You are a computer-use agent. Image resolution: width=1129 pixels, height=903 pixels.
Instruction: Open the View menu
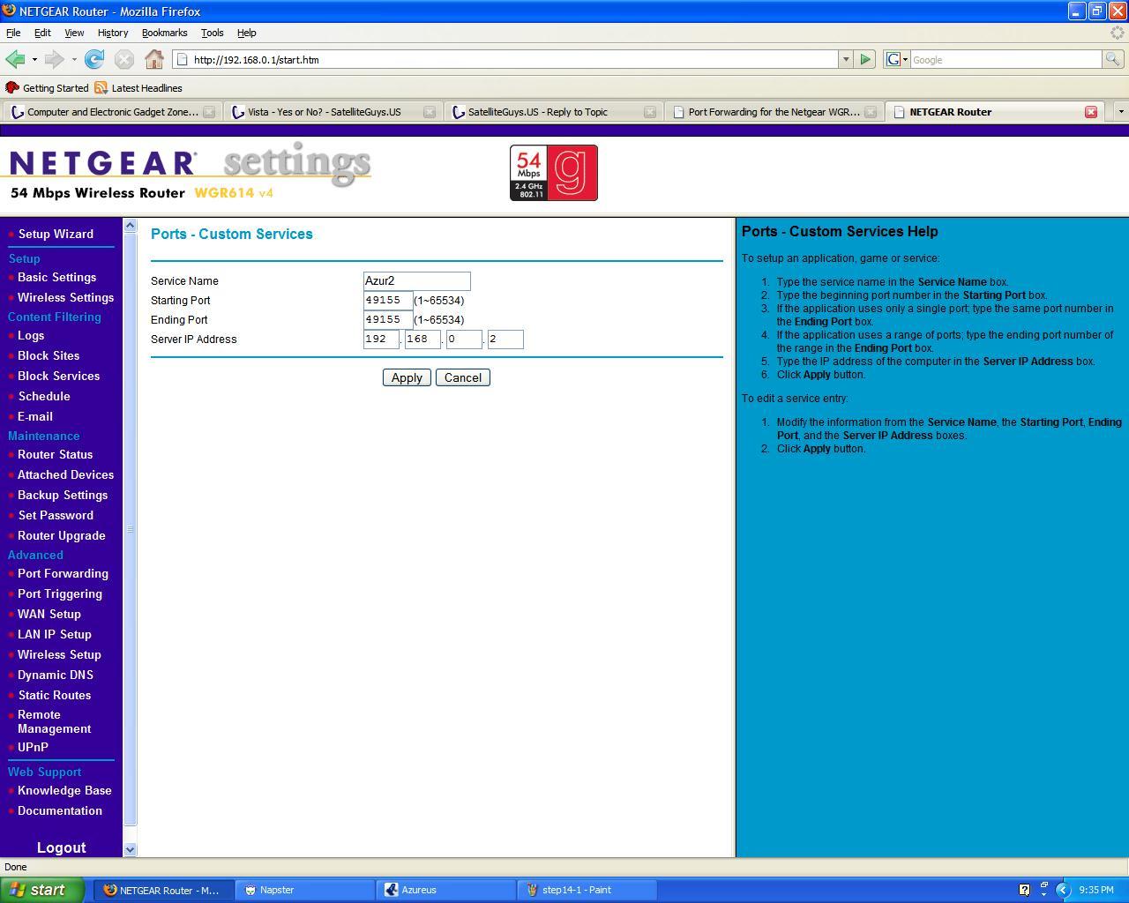pyautogui.click(x=74, y=33)
